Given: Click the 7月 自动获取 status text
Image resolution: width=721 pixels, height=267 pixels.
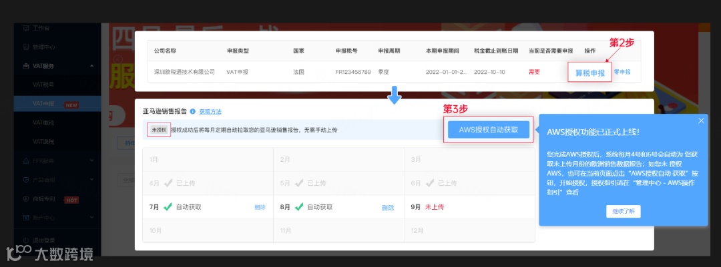Looking at the screenshot, I should (x=188, y=207).
